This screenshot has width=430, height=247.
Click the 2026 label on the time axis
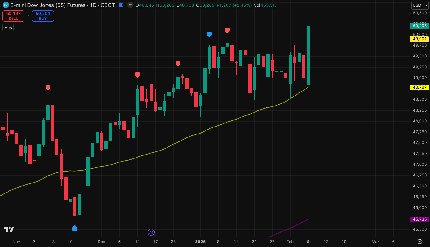(200, 242)
